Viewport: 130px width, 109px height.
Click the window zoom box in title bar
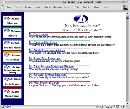pos(125,2)
